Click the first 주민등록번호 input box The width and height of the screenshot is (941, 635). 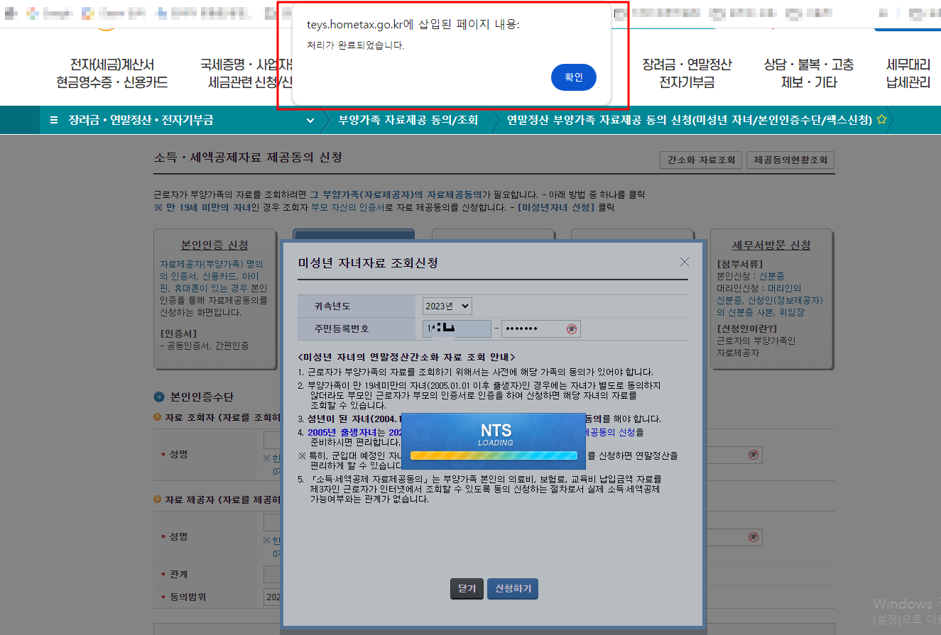[457, 328]
